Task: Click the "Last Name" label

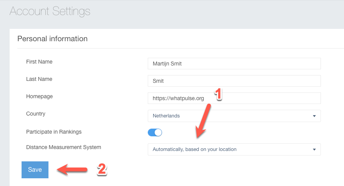Action: (x=39, y=79)
